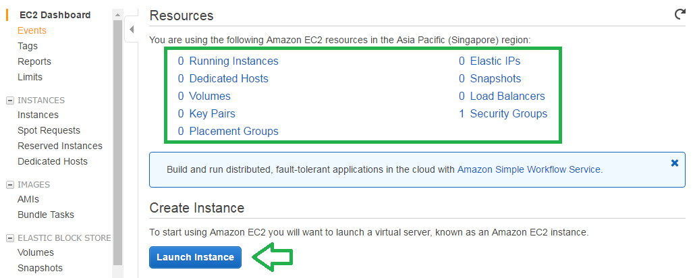Open the Tags page

click(x=28, y=46)
